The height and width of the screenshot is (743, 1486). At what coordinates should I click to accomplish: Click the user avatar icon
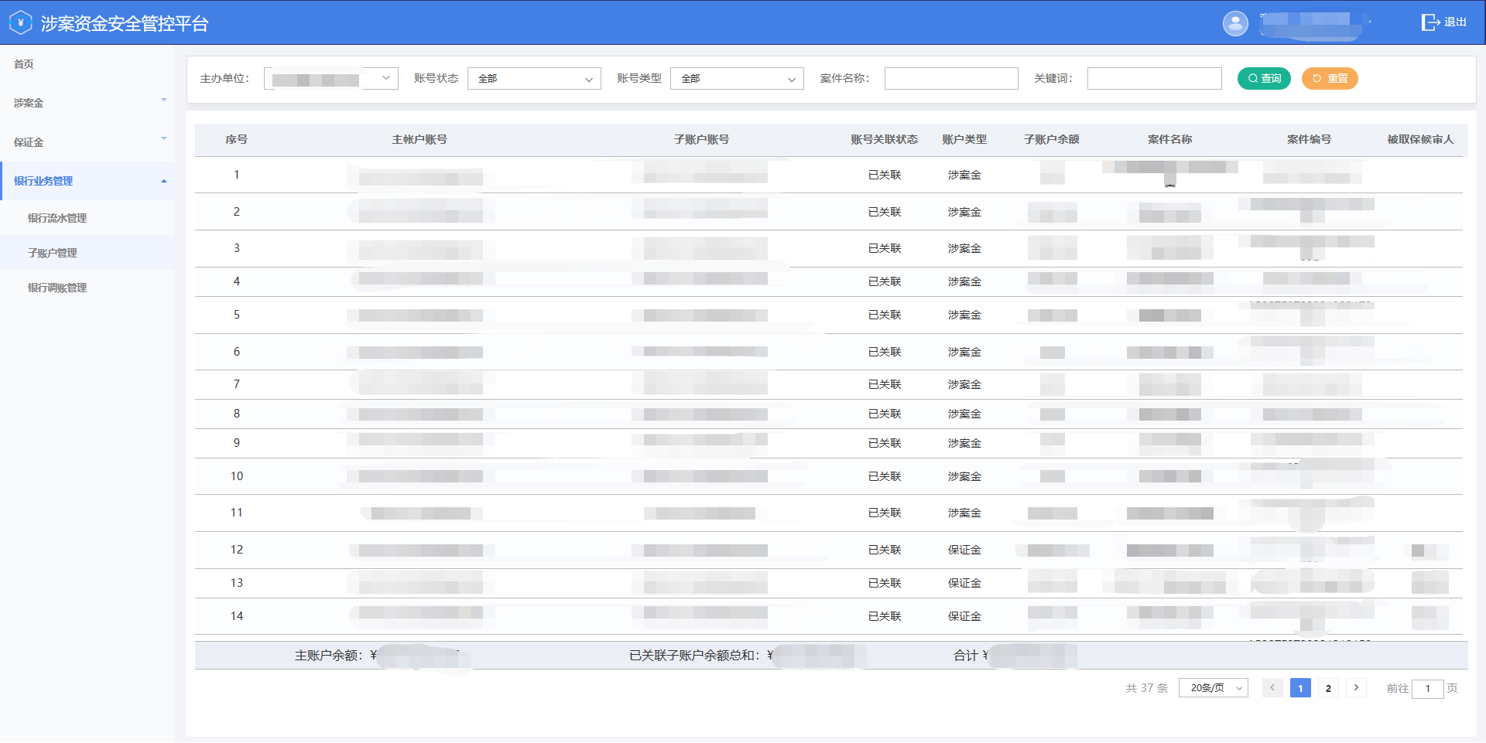[x=1235, y=23]
